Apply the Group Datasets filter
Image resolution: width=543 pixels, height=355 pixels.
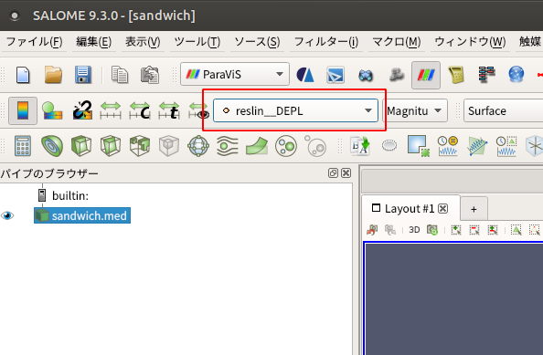pyautogui.click(x=286, y=146)
